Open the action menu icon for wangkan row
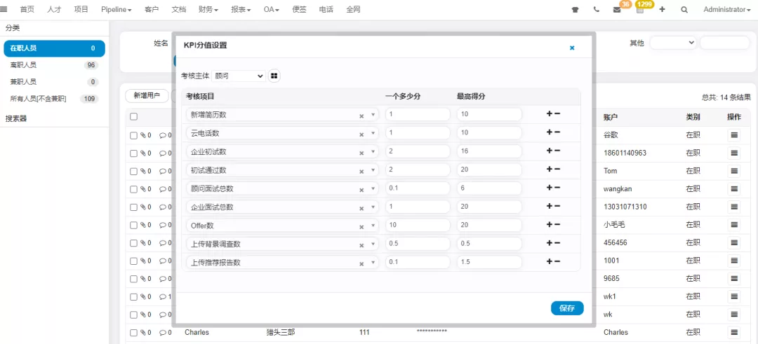The image size is (758, 344). tap(734, 189)
